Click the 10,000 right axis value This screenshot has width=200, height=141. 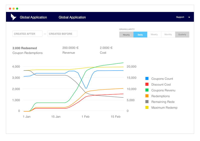[x=131, y=89]
